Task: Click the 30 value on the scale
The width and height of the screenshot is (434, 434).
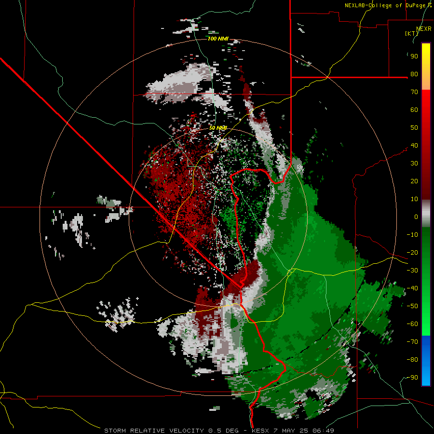Action: point(414,163)
